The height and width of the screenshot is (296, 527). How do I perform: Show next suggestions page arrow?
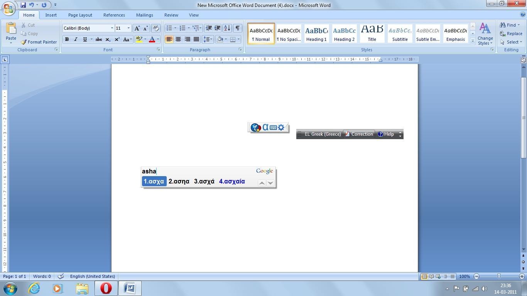pyautogui.click(x=270, y=183)
